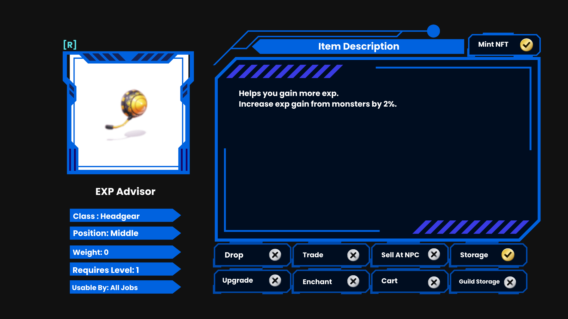Screen dimensions: 568x319
Task: Click 'Helps you gain more exp.' text
Action: pos(289,94)
